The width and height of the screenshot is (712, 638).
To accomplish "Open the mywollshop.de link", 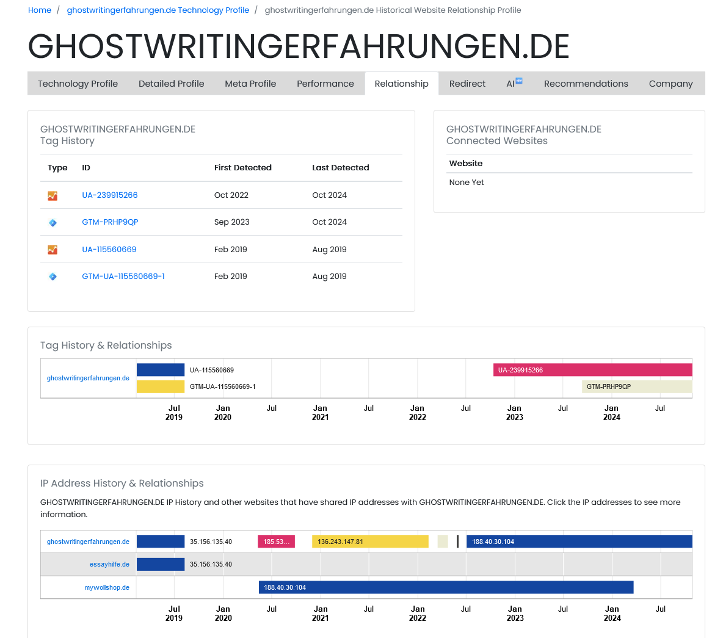I will pos(107,587).
